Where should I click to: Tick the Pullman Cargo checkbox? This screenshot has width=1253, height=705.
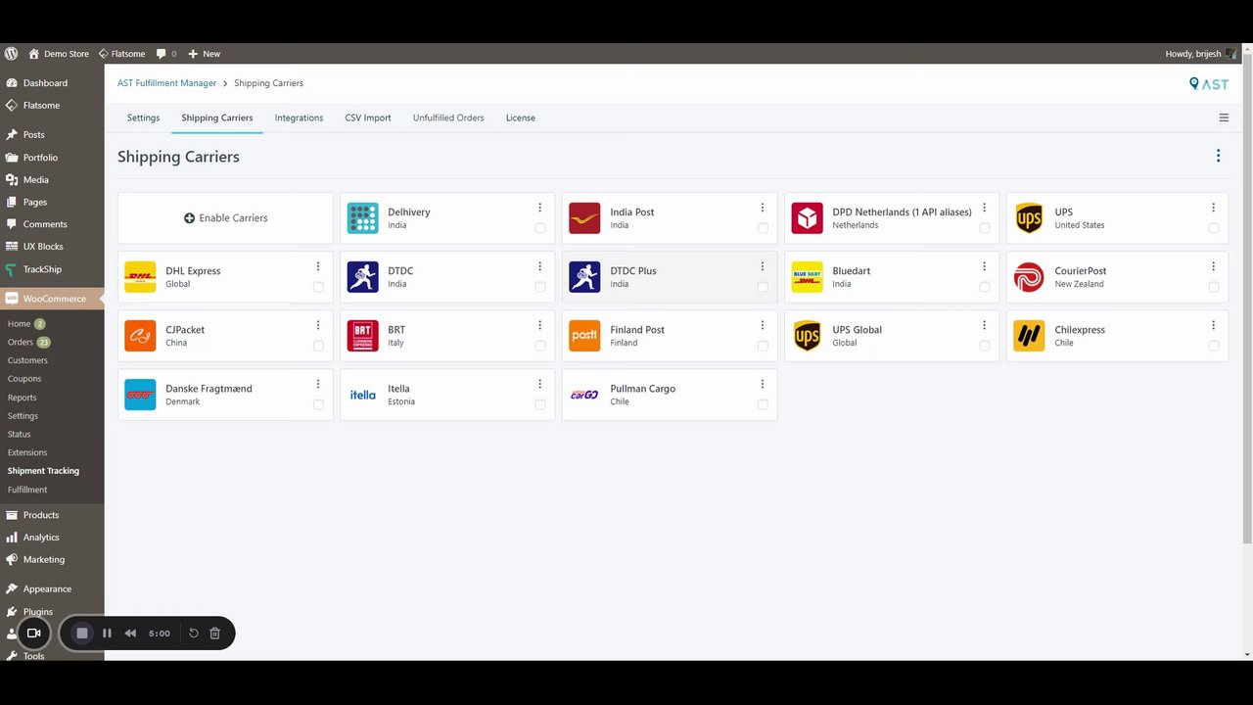763,404
